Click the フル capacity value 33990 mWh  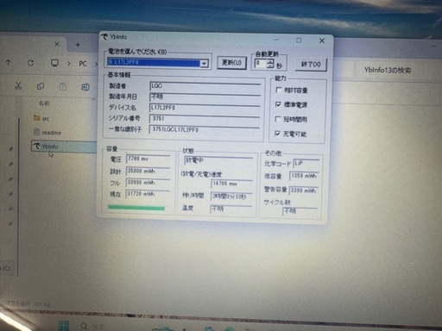click(x=148, y=183)
